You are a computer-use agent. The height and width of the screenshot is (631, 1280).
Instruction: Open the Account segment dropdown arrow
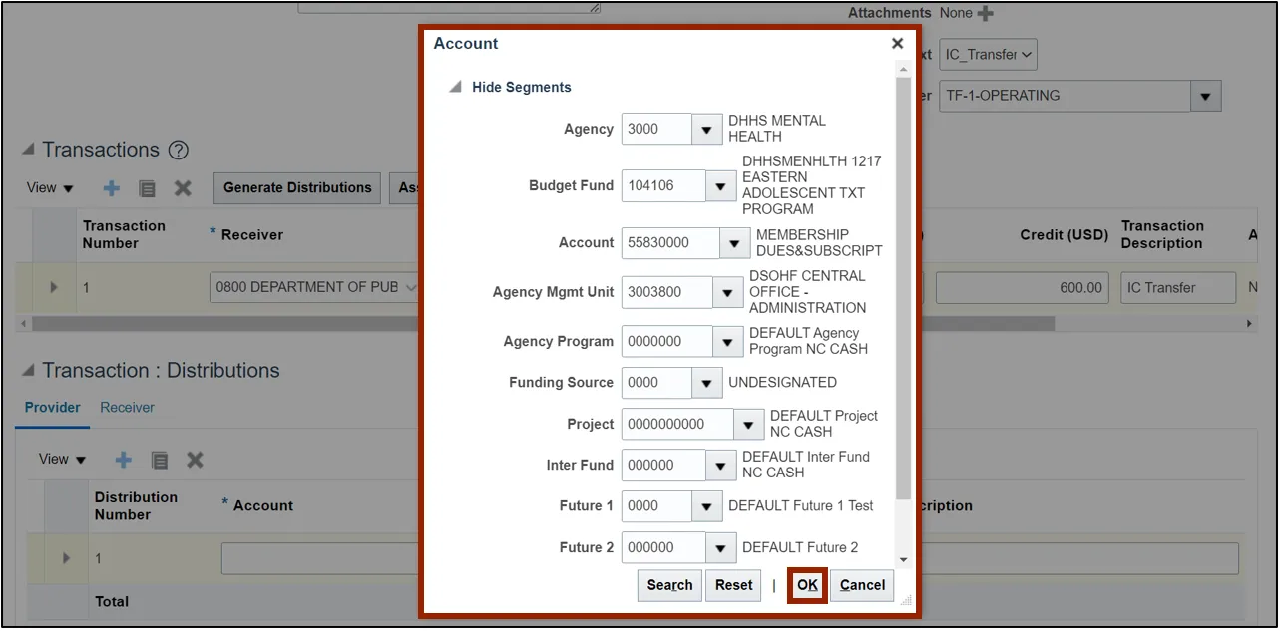735,243
